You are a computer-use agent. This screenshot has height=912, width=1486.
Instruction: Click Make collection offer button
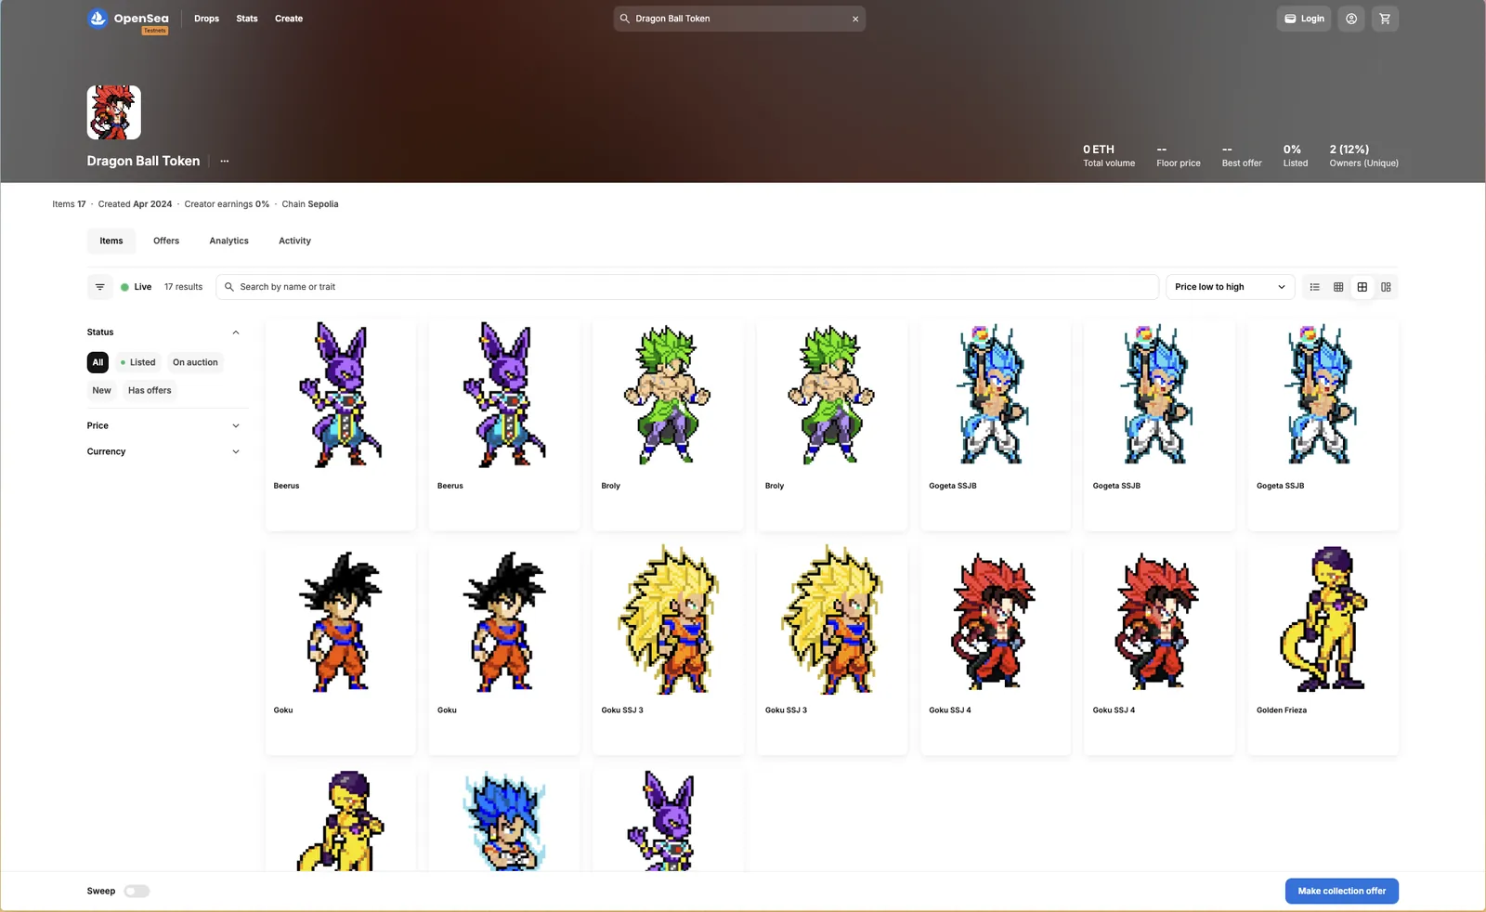pyautogui.click(x=1342, y=891)
